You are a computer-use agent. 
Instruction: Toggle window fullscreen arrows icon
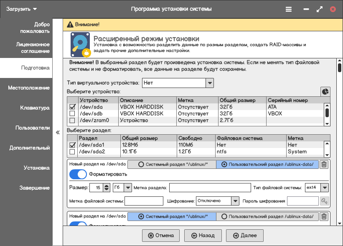pyautogui.click(x=319, y=9)
